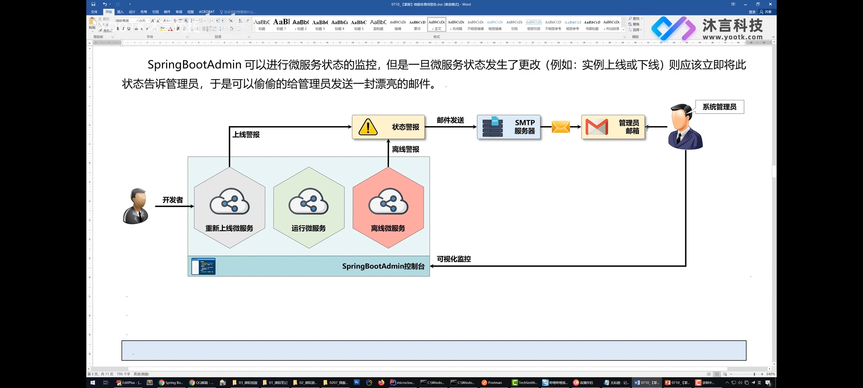Toggle Strikethrough formatting
Screen dimensions: 863x388
coord(136,29)
